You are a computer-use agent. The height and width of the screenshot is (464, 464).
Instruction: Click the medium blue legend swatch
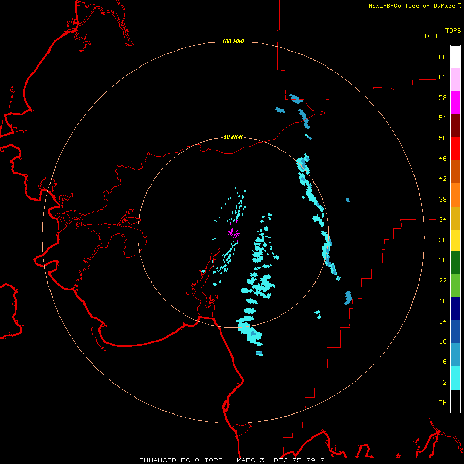coord(455,332)
